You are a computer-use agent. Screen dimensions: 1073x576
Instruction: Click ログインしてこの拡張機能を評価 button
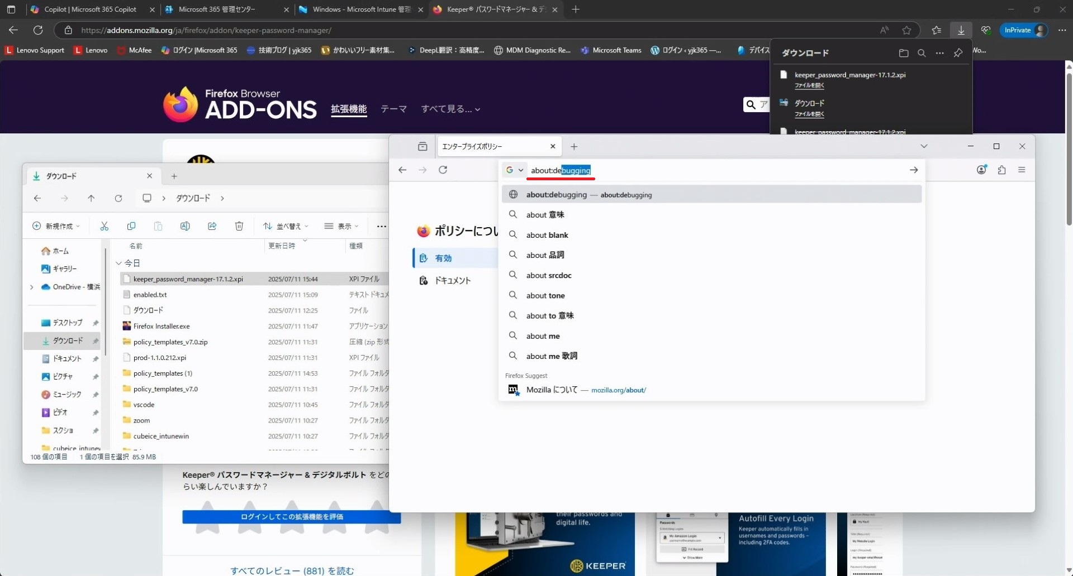tap(291, 517)
